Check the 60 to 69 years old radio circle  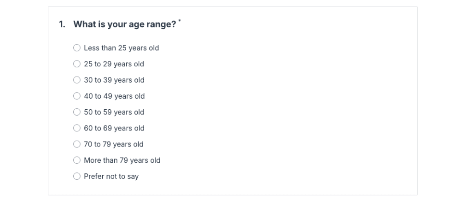77,128
